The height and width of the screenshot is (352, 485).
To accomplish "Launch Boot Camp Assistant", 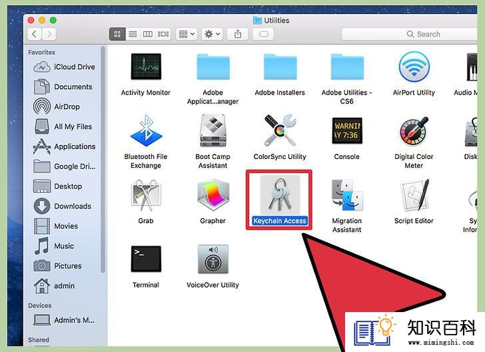I will tap(213, 130).
